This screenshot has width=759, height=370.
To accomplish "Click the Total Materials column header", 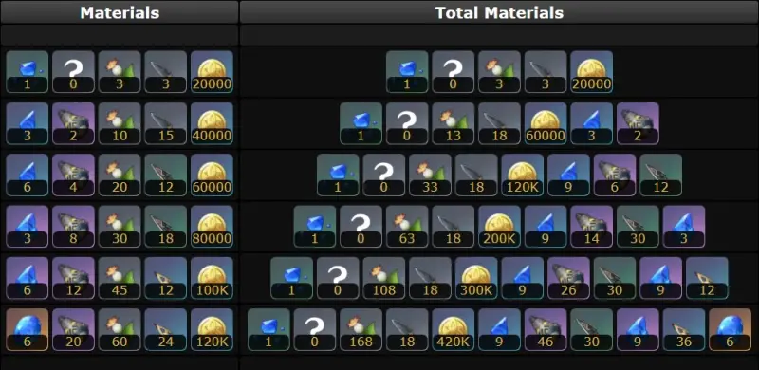I will point(499,12).
